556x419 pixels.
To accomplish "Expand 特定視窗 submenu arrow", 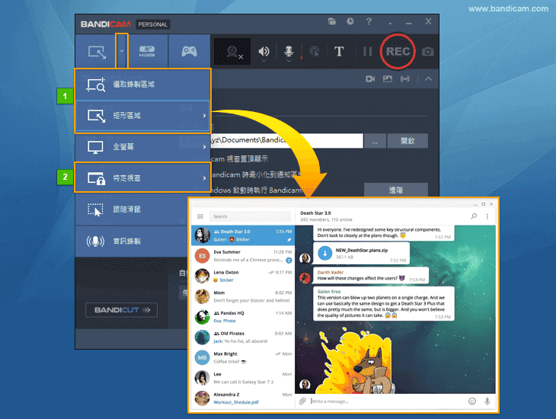I will [x=204, y=178].
